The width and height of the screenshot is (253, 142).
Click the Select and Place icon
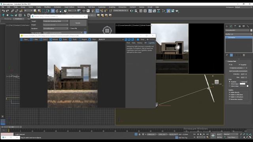pyautogui.click(x=65, y=11)
